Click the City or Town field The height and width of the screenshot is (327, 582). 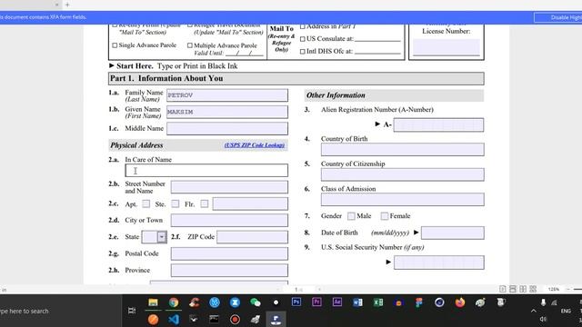click(x=229, y=220)
